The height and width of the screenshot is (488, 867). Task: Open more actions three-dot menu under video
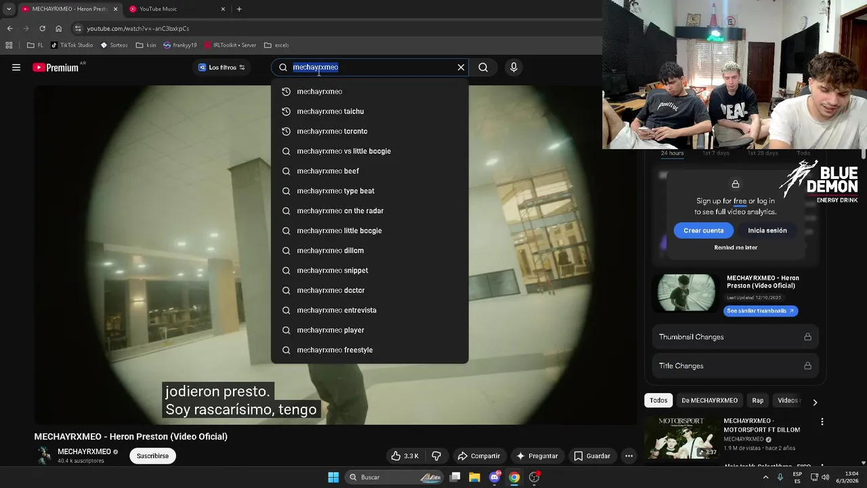(629, 456)
